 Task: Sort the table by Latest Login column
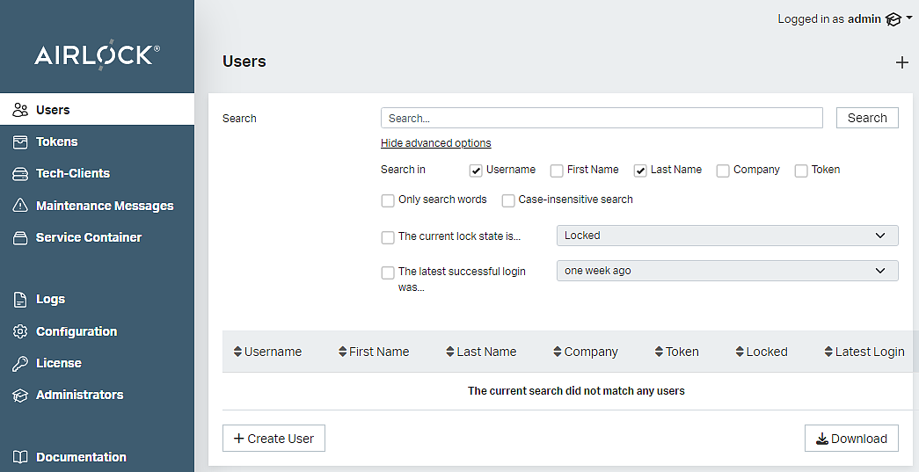tap(864, 352)
